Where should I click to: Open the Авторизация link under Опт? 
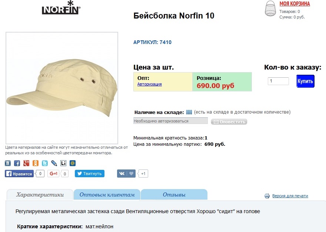tap(150, 84)
